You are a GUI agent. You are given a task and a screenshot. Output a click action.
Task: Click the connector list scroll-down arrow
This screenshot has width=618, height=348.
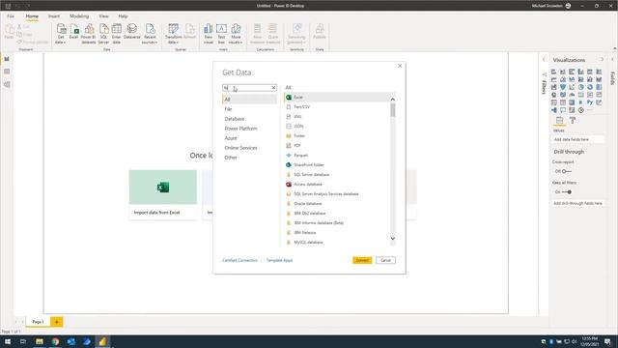coord(393,239)
